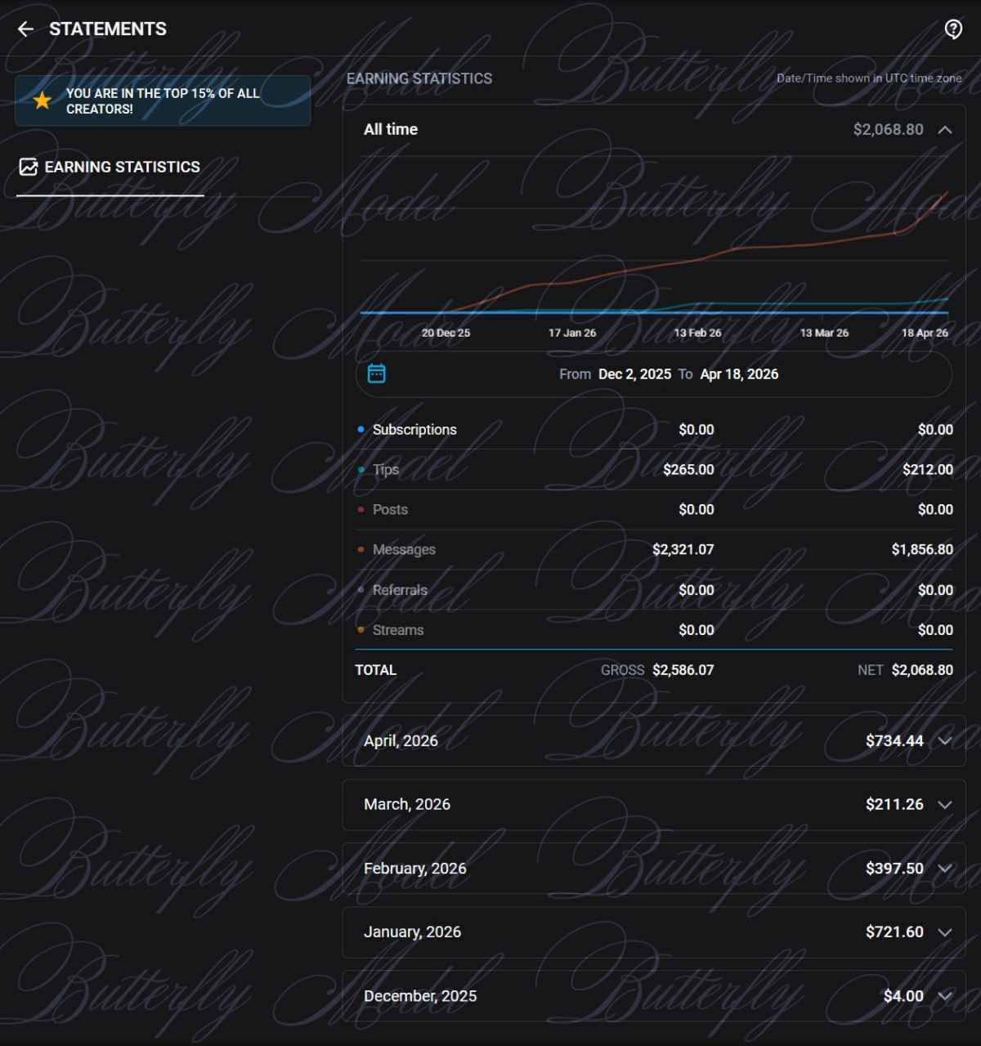Click the TOTAL row label
The height and width of the screenshot is (1046, 981).
[x=375, y=669]
